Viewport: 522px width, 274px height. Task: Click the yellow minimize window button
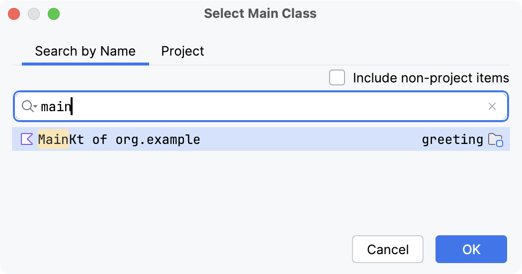(34, 14)
